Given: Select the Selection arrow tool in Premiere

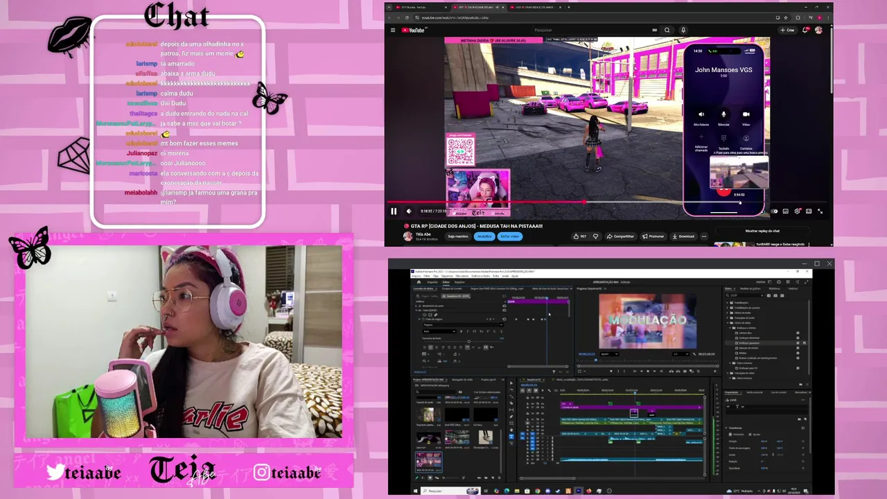Looking at the screenshot, I should click(511, 383).
